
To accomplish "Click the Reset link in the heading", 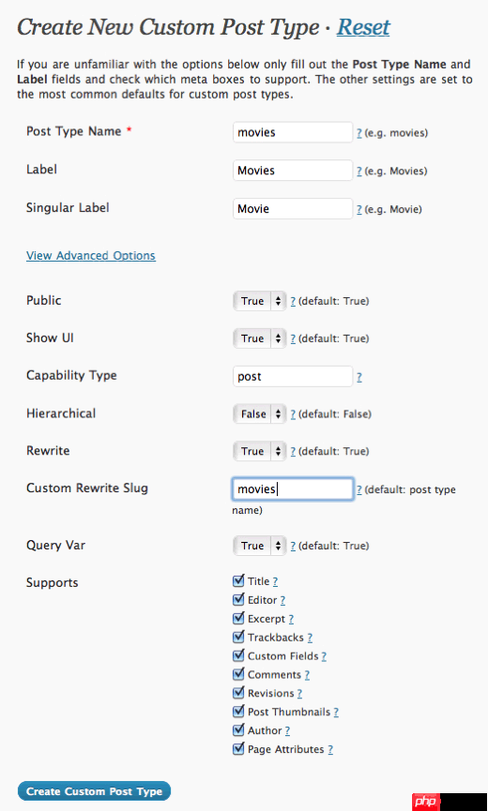I will point(363,27).
